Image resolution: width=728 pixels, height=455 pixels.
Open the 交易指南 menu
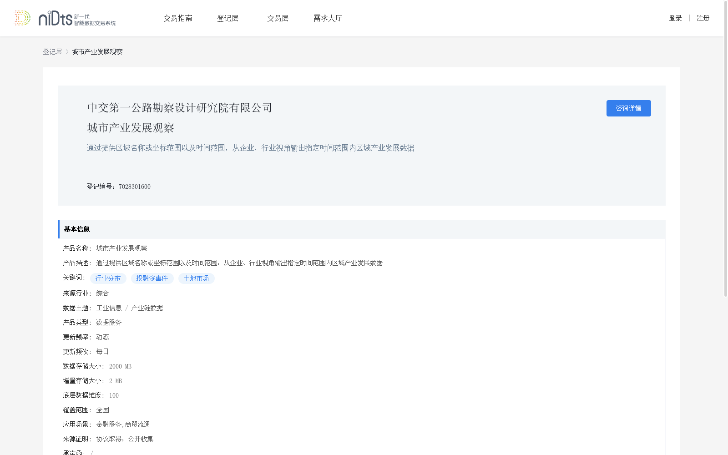pyautogui.click(x=178, y=18)
